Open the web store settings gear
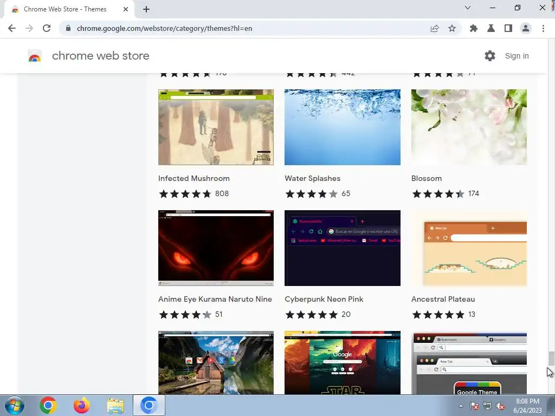This screenshot has height=416, width=555. (490, 56)
